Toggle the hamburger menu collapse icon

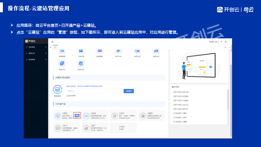click(52, 42)
